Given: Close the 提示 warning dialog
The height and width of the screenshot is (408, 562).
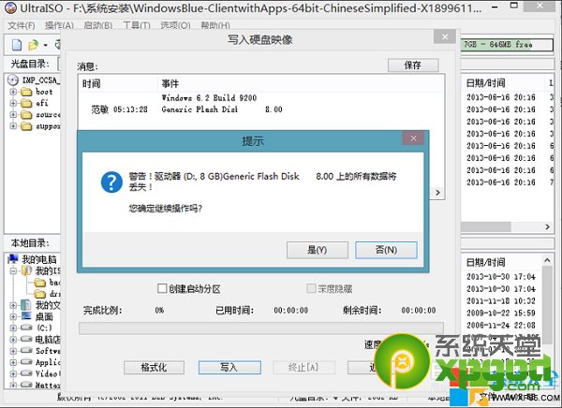Looking at the screenshot, I should click(411, 139).
